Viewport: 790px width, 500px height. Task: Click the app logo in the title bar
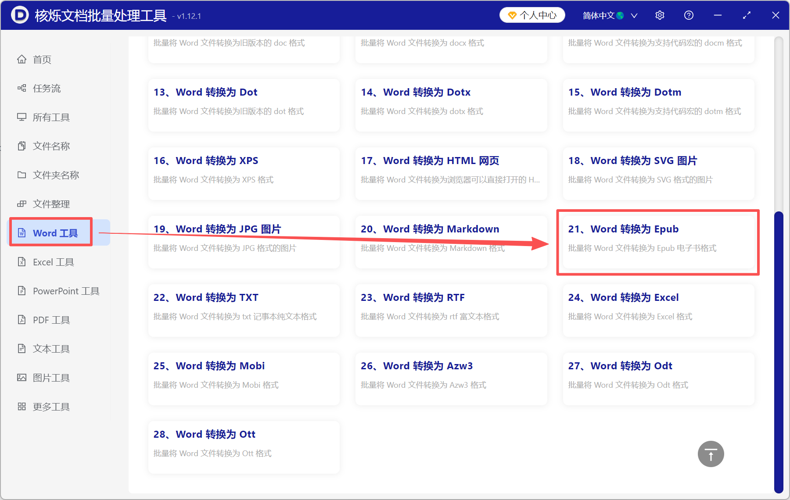[x=20, y=15]
